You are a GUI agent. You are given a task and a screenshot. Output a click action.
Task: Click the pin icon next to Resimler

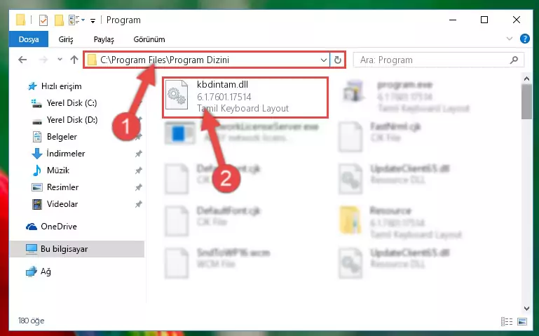[x=139, y=187]
